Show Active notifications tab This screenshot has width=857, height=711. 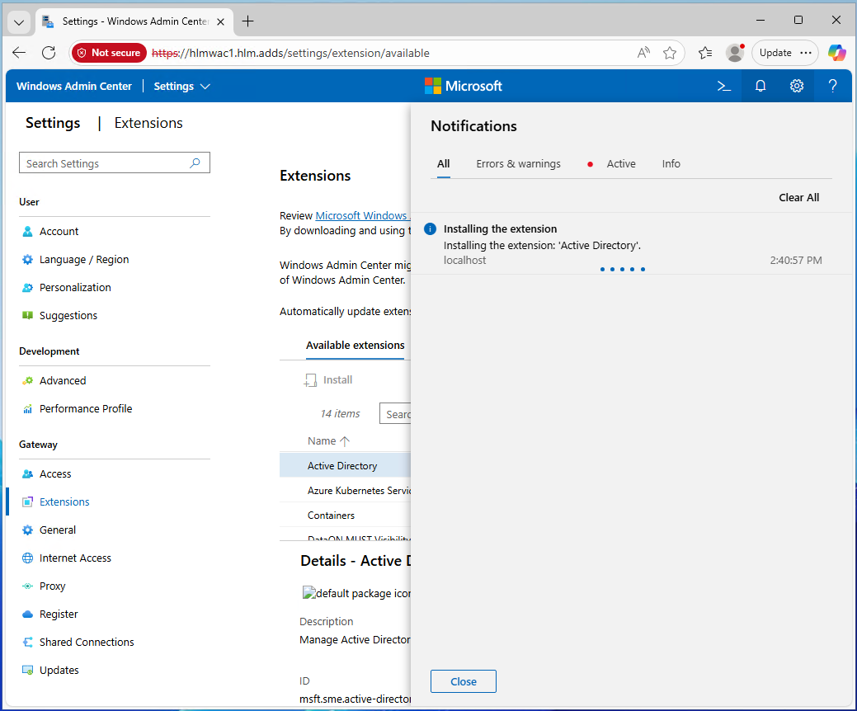point(620,164)
